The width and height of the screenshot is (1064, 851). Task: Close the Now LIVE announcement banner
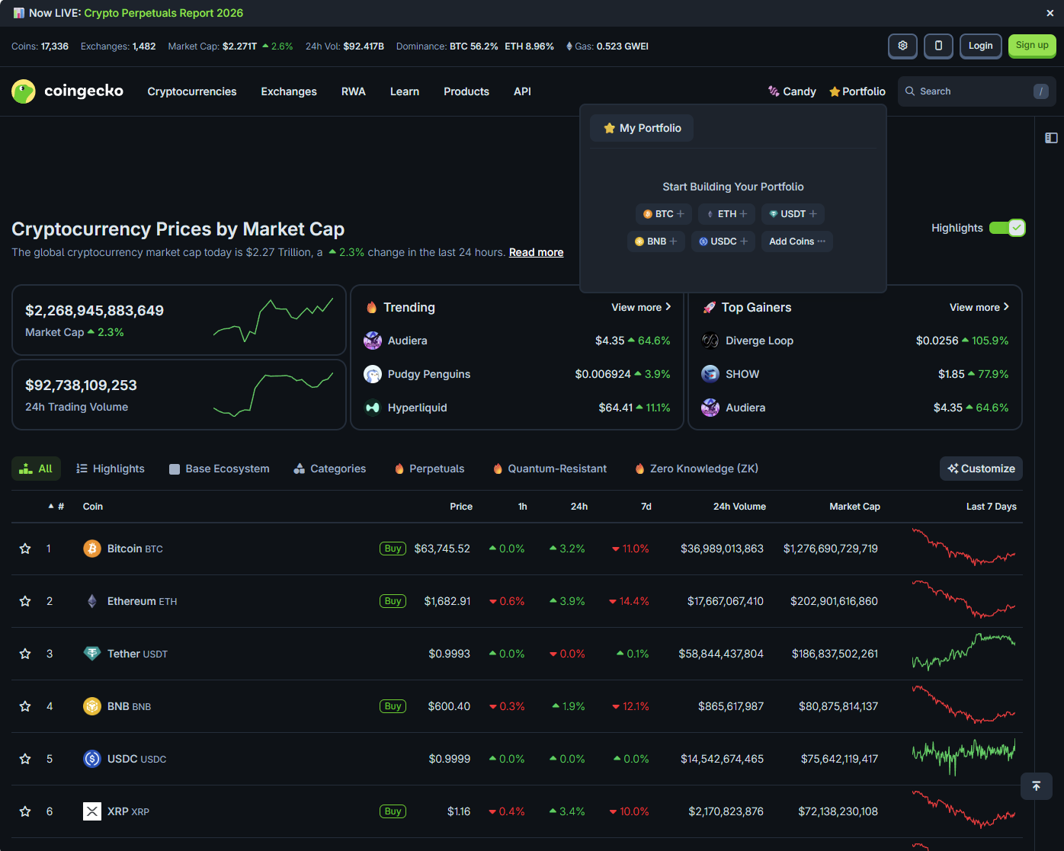1050,13
